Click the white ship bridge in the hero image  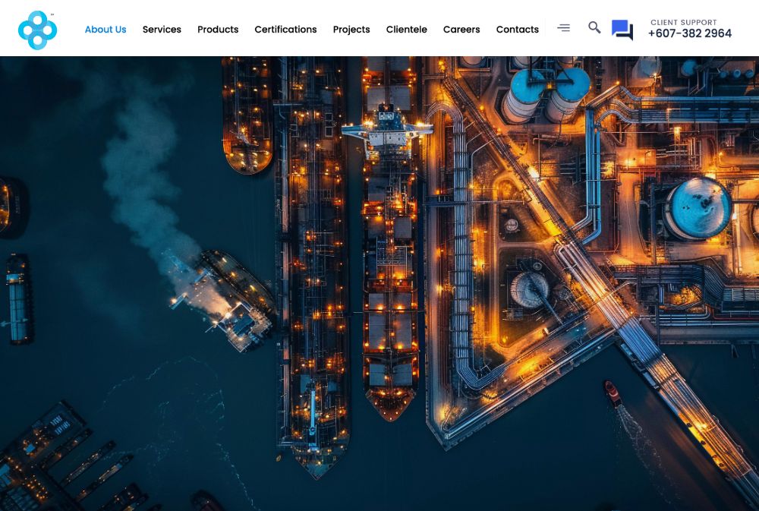[387, 129]
